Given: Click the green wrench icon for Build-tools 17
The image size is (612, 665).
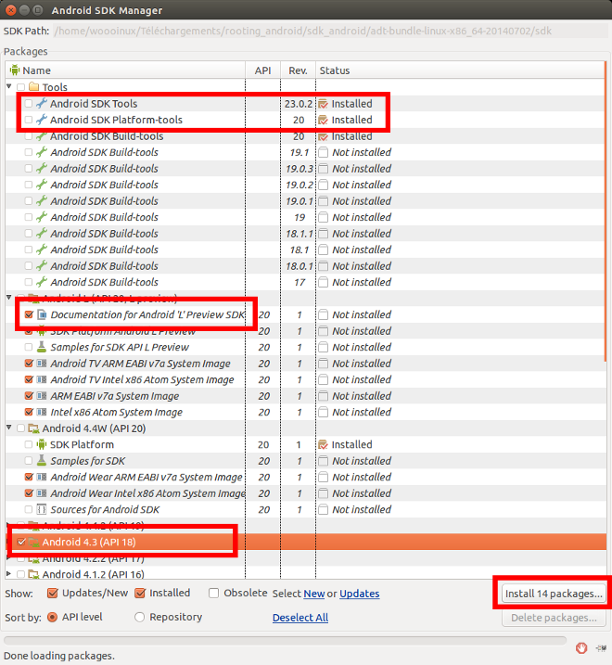Looking at the screenshot, I should [x=42, y=282].
